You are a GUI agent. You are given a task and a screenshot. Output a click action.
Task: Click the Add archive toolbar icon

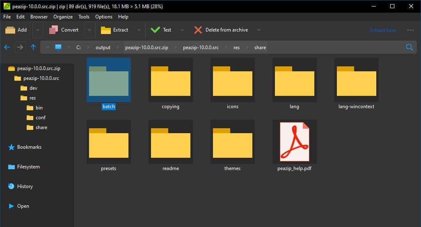10,30
